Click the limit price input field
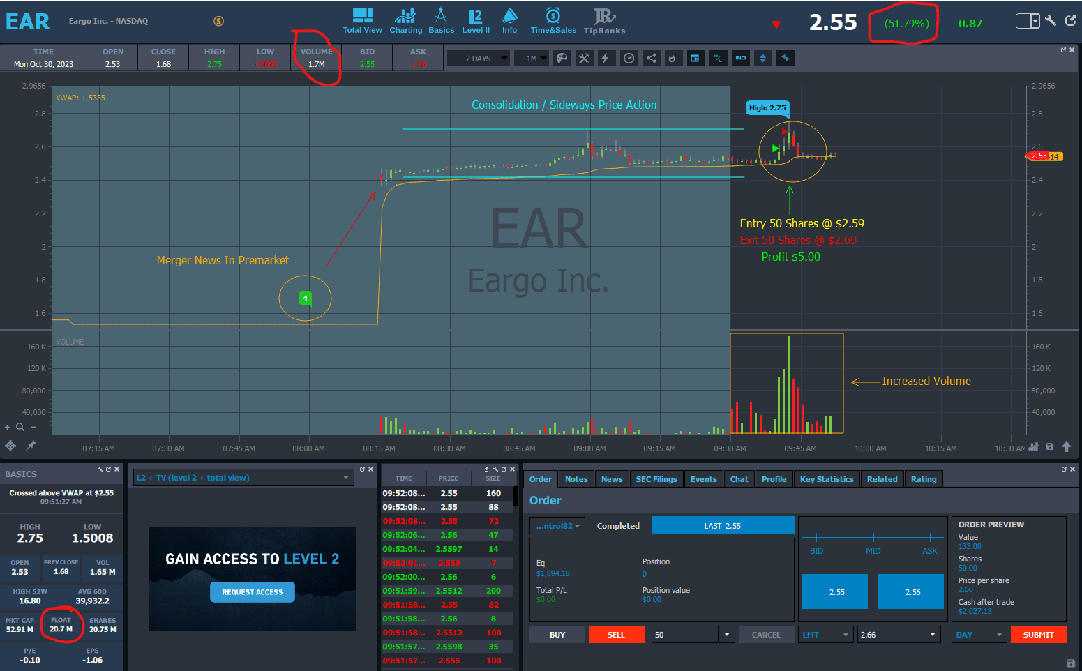The width and height of the screenshot is (1082, 671). (891, 635)
